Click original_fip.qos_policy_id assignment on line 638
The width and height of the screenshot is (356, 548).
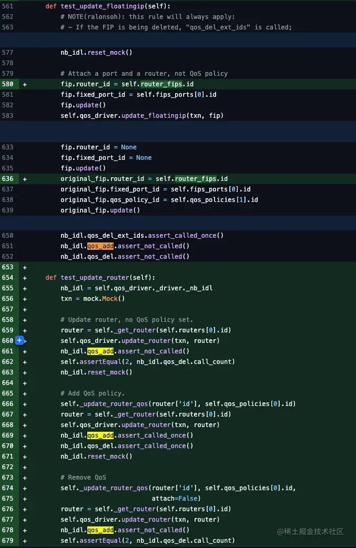pos(159,199)
